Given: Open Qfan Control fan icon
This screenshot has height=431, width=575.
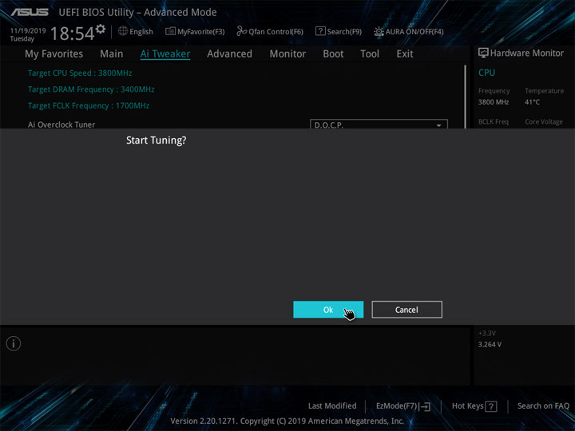Looking at the screenshot, I should [242, 31].
